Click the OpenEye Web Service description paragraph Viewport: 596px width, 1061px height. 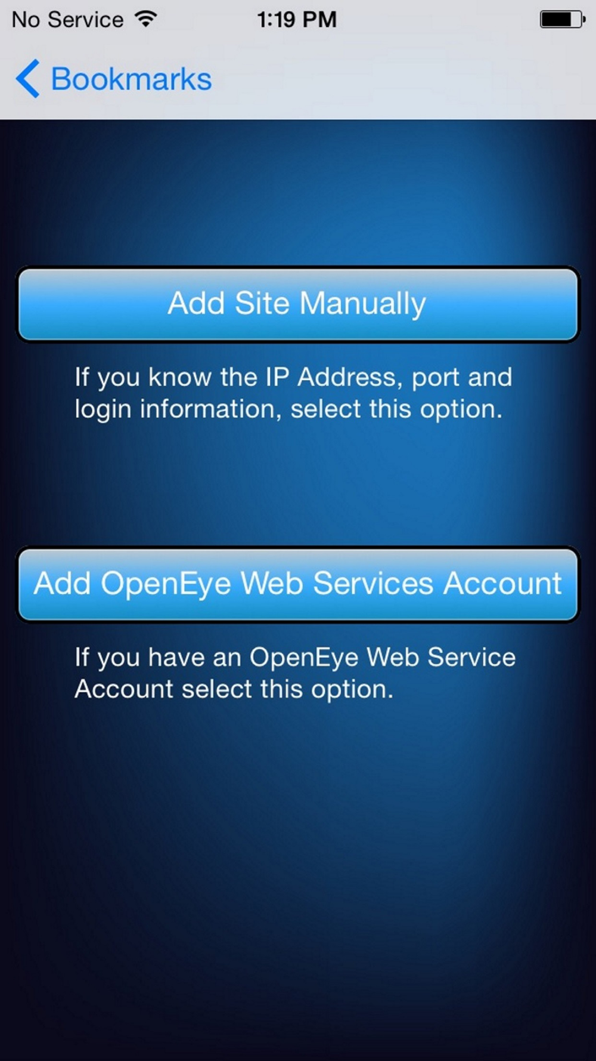pyautogui.click(x=295, y=673)
